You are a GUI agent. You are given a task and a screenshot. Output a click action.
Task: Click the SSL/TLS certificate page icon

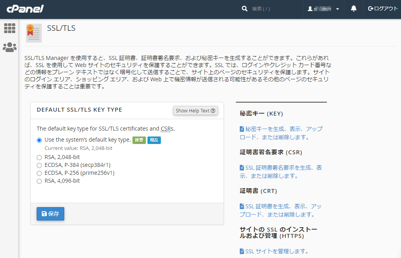(x=34, y=33)
